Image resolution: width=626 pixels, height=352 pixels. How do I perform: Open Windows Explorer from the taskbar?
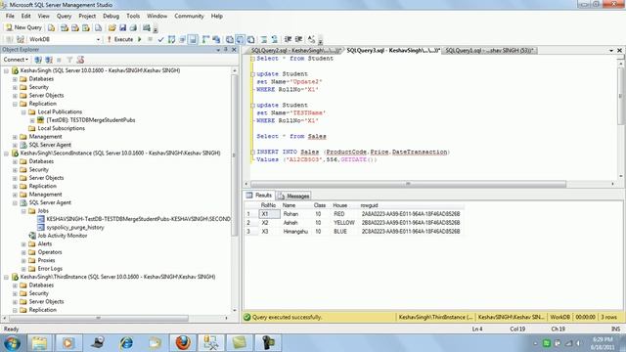[x=39, y=343]
